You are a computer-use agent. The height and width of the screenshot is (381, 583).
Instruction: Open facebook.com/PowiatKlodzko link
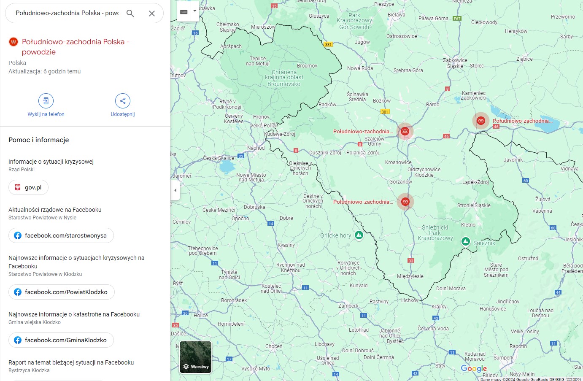click(61, 292)
